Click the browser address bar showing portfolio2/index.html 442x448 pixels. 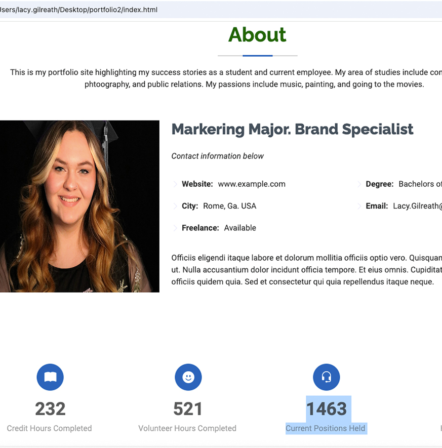point(221,10)
